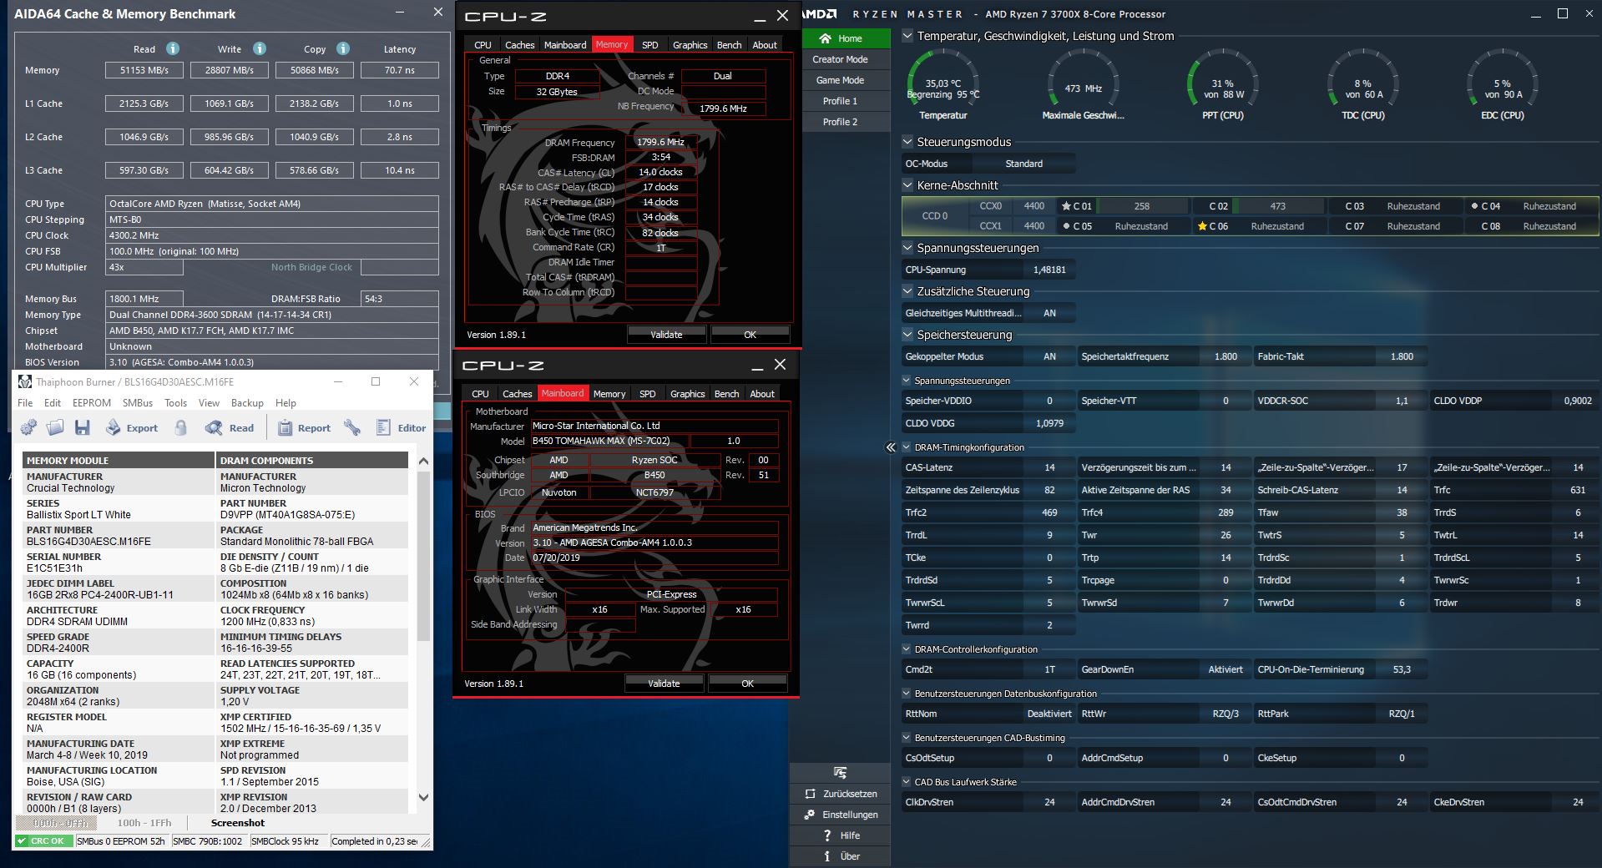Open the Backup menu in Thaiphoon Burner
This screenshot has width=1602, height=868.
coord(247,403)
